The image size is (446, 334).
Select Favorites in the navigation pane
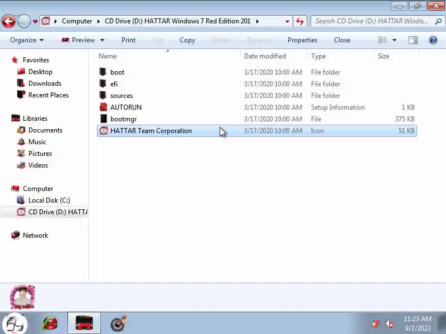(x=36, y=60)
